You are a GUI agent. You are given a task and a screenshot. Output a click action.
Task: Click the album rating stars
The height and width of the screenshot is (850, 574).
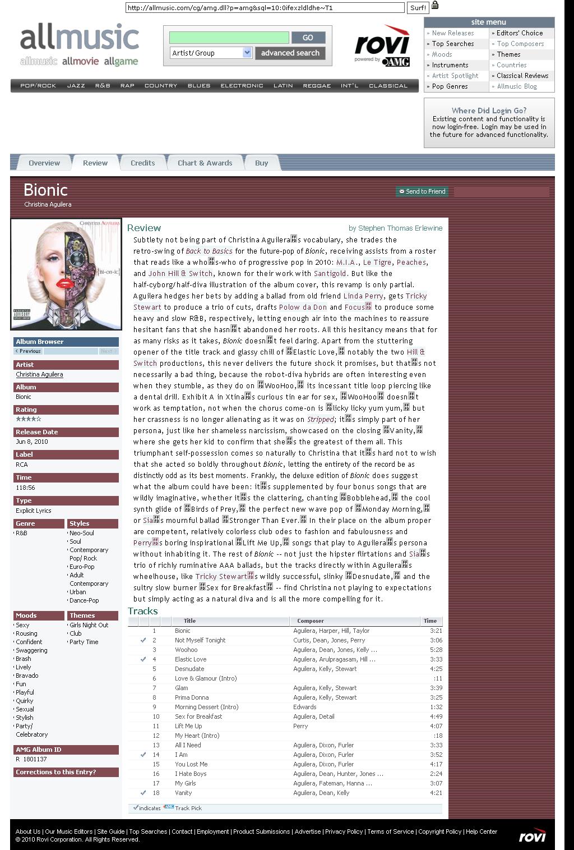coord(28,419)
